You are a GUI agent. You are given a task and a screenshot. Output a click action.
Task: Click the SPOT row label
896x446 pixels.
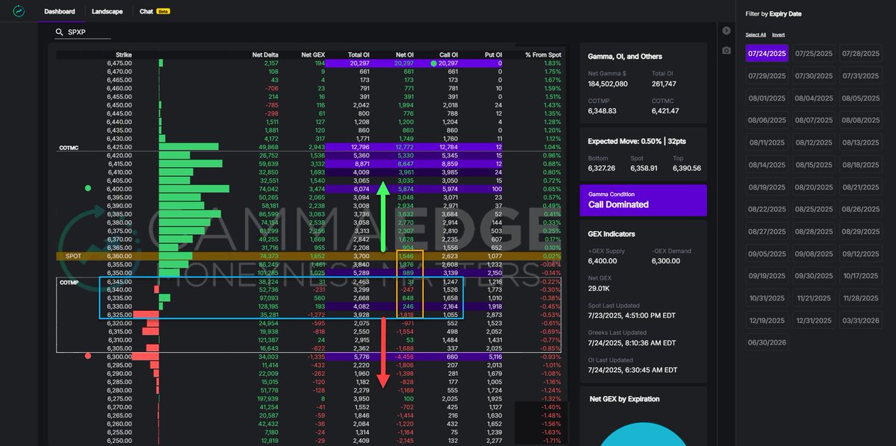[x=73, y=256]
